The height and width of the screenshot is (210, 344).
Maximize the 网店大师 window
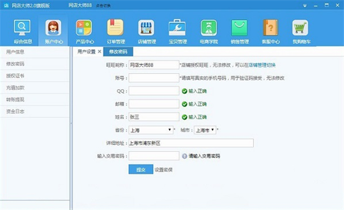[327, 5]
